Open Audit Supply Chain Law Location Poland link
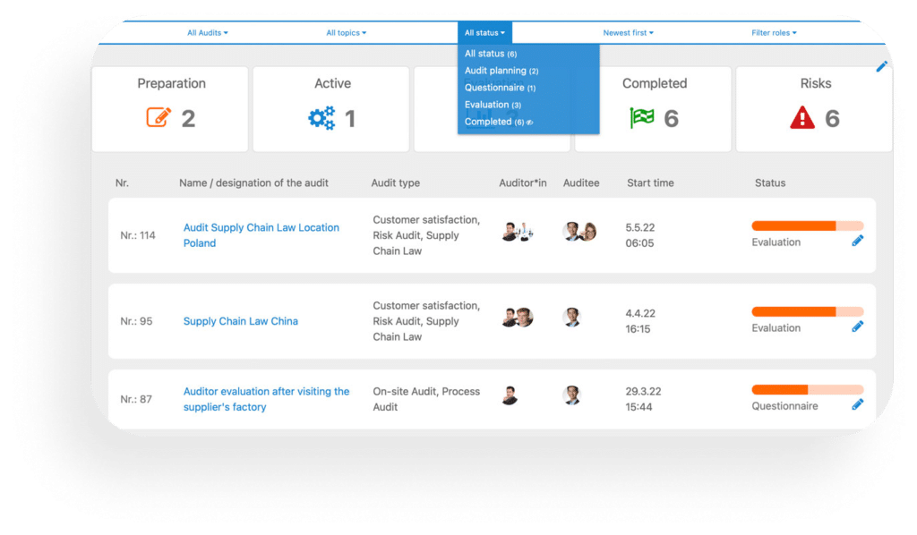Screen dimensions: 917x535 tap(261, 235)
